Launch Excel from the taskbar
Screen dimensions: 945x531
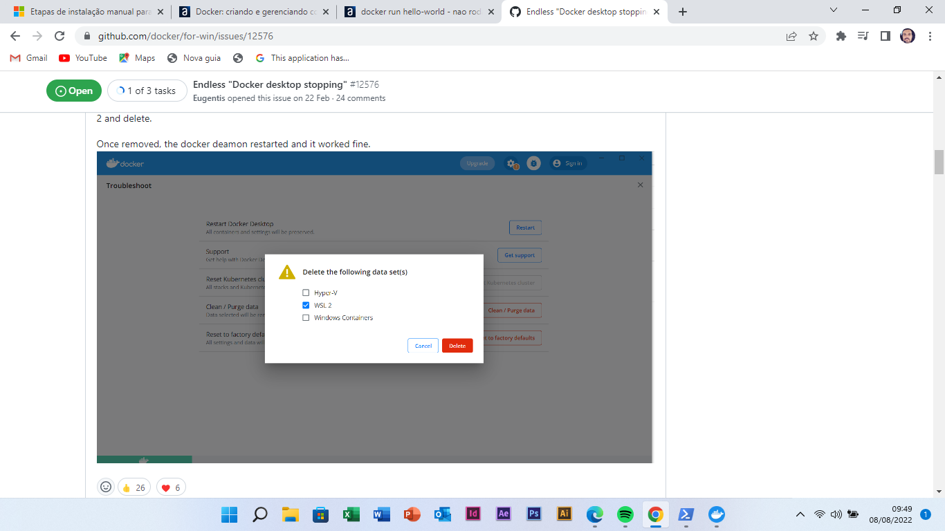351,514
